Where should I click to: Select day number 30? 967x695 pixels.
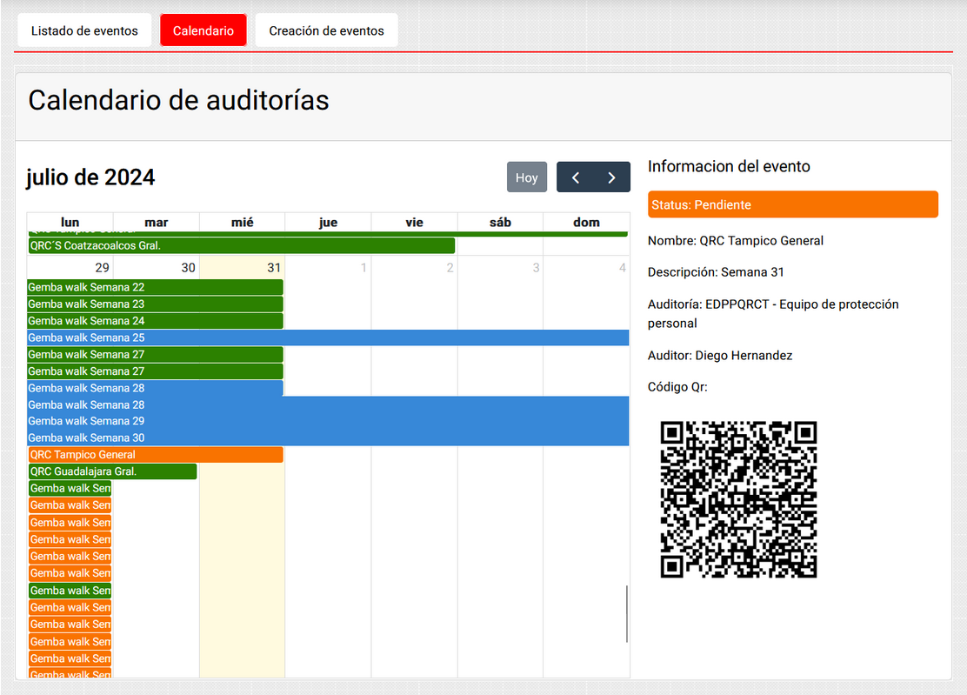188,268
